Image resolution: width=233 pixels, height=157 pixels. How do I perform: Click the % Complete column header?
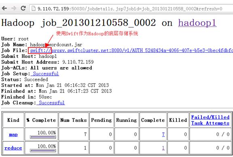point(41,120)
